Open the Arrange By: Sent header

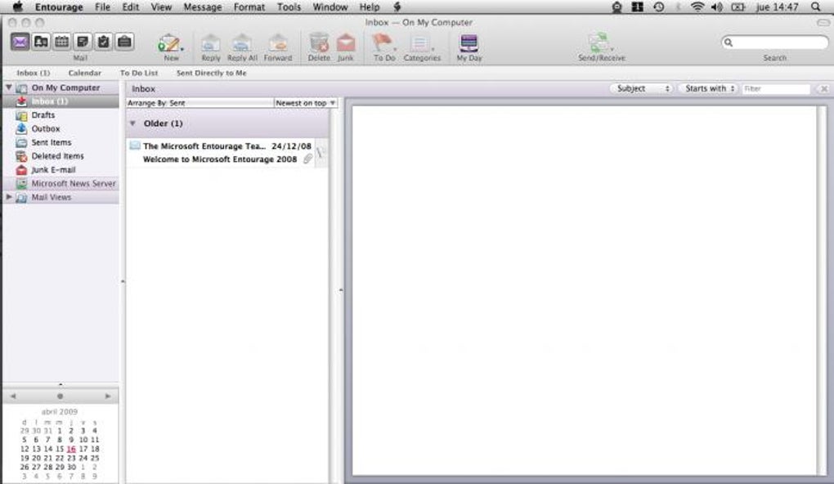pyautogui.click(x=200, y=103)
